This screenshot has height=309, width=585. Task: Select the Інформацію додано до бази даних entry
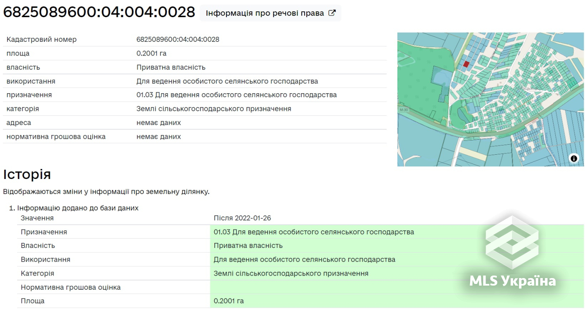[78, 208]
